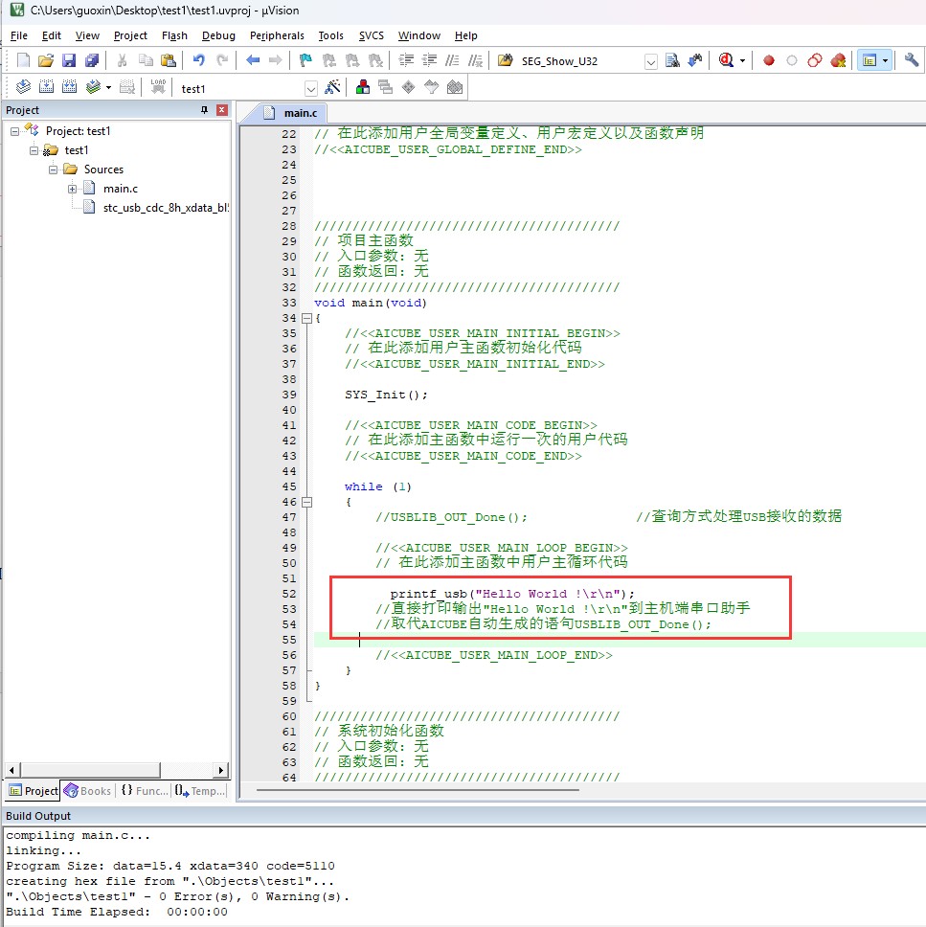
Task: Select the Sources group in the project tree
Action: (x=103, y=170)
